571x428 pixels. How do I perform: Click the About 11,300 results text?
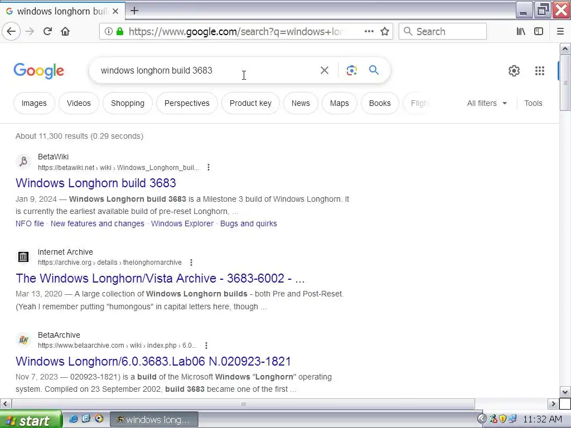click(79, 136)
